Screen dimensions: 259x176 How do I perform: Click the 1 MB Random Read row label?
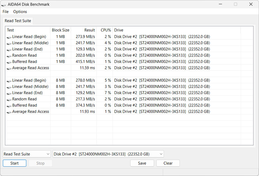pos(25,55)
